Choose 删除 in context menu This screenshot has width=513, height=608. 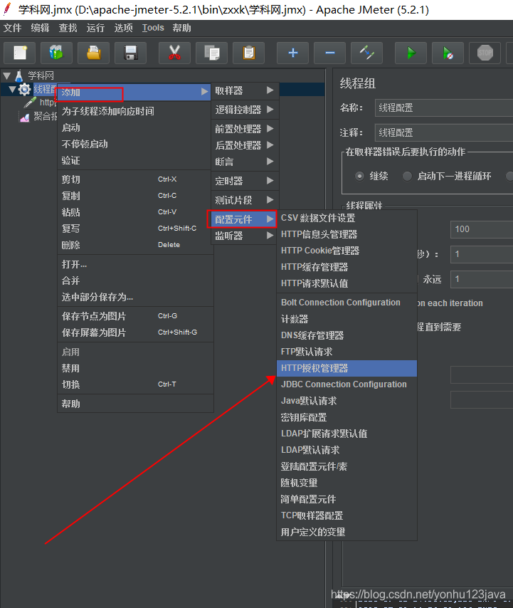click(135, 245)
